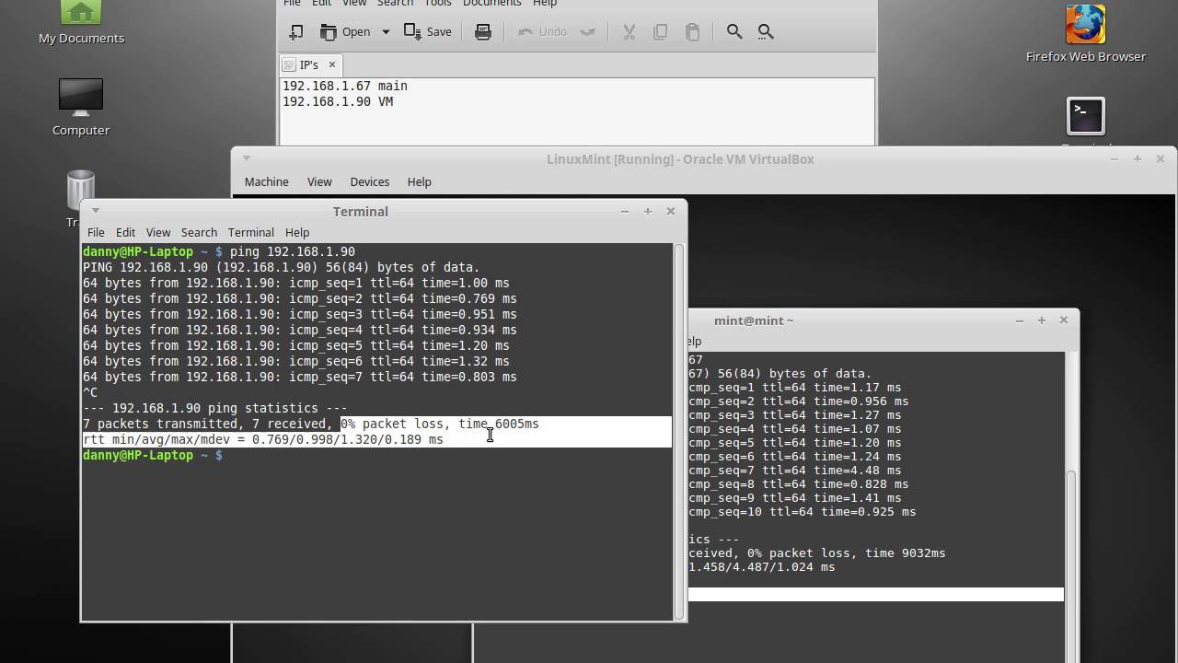Open the Help menu in Terminal window
The height and width of the screenshot is (663, 1178).
(x=297, y=232)
